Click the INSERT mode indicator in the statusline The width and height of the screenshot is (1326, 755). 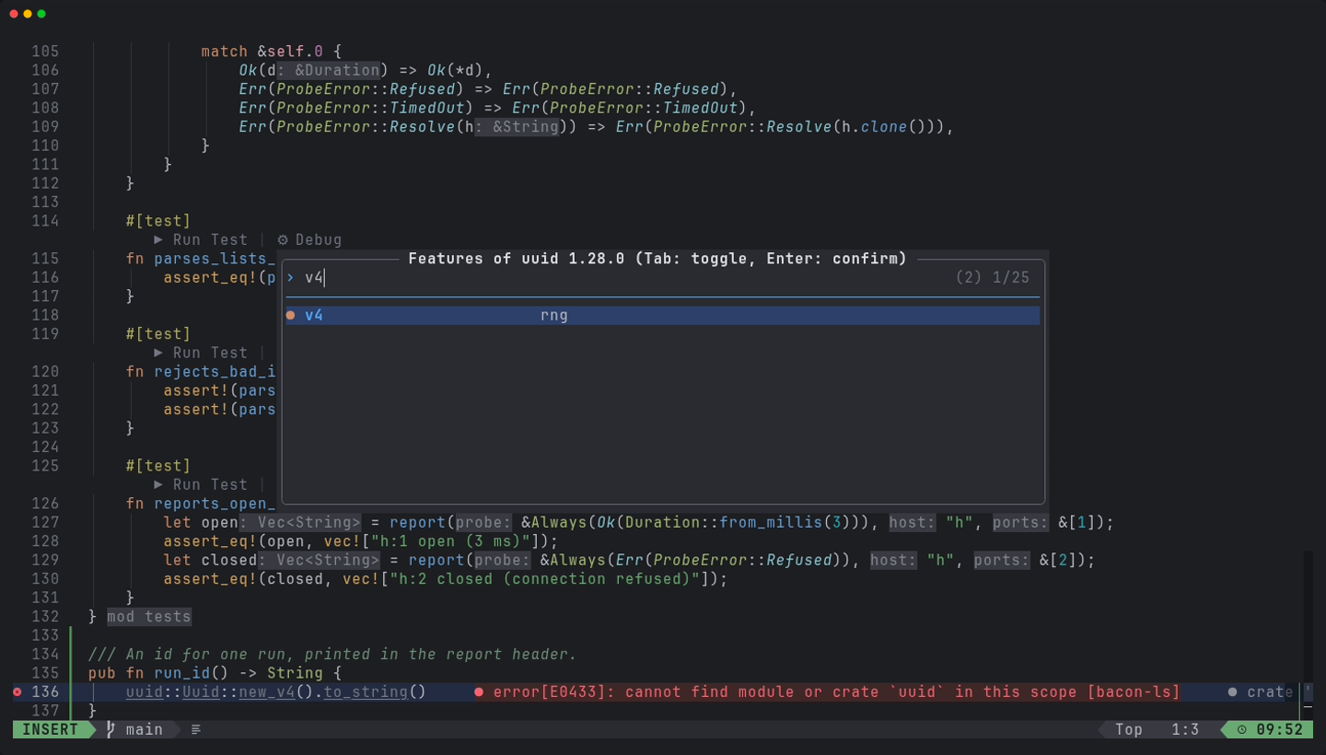coord(50,729)
